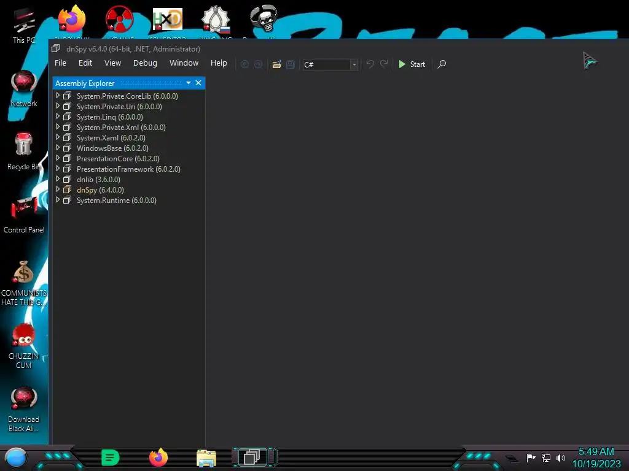This screenshot has height=471, width=629.
Task: Expand System.Linq node
Action: [58, 116]
